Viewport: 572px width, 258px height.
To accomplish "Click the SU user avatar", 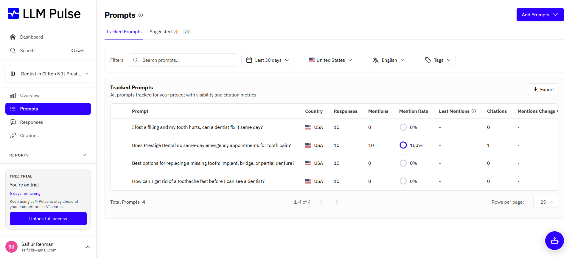I will click(11, 247).
